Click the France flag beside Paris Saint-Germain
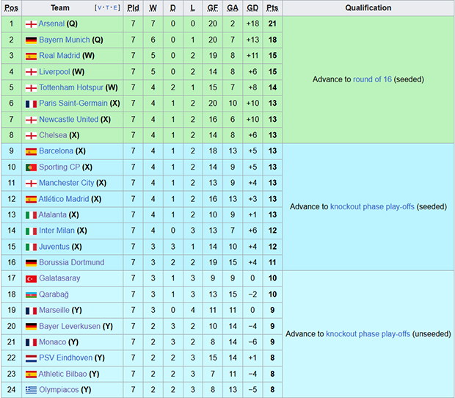This screenshot has height=398, width=455. [x=31, y=104]
